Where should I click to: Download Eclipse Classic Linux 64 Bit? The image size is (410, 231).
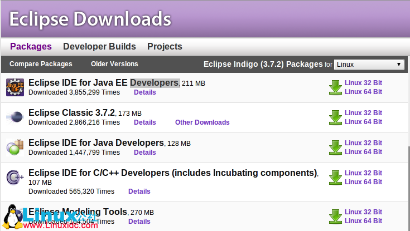pyautogui.click(x=363, y=122)
